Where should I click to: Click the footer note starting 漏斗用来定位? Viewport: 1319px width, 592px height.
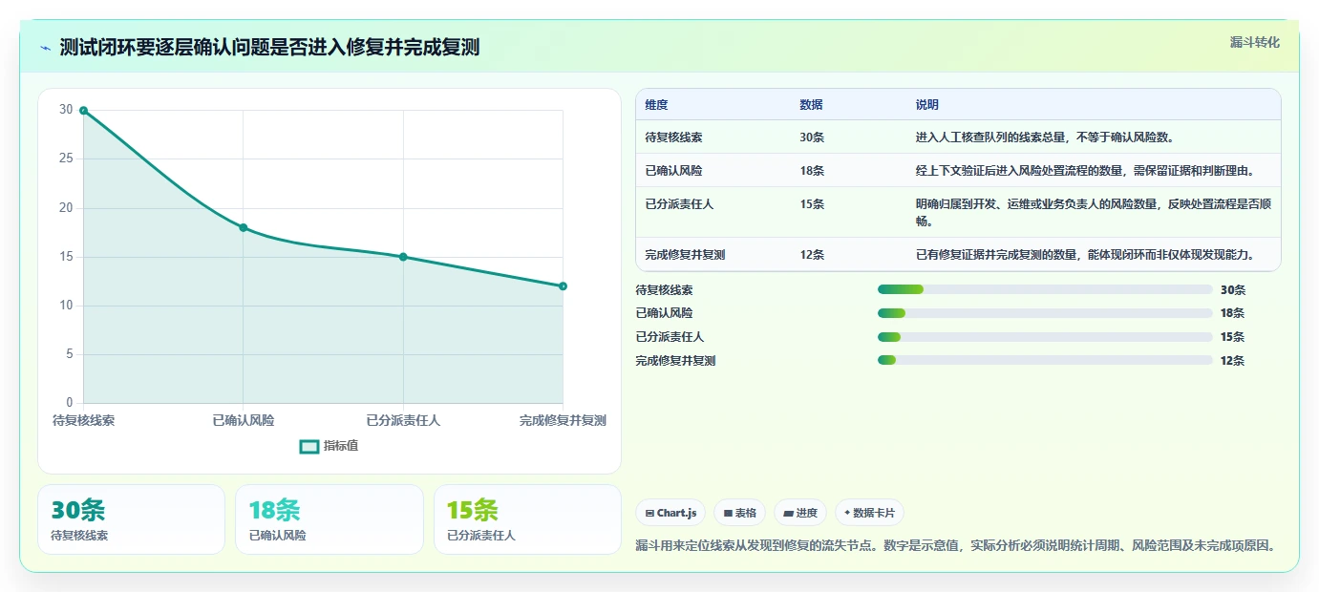coord(955,546)
